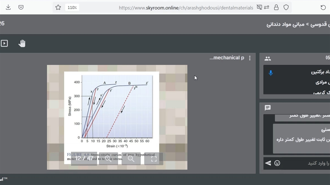Viewport: 330px width, 185px height.
Task: Click the slide page indicator 12 / 47
Action: pos(84,159)
